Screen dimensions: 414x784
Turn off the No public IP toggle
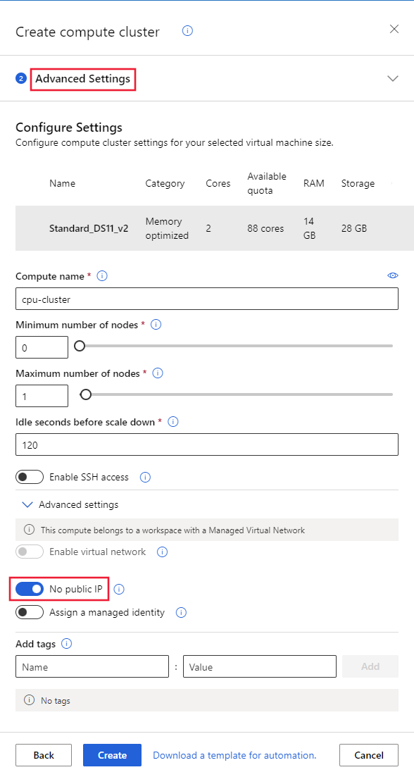pyautogui.click(x=30, y=589)
